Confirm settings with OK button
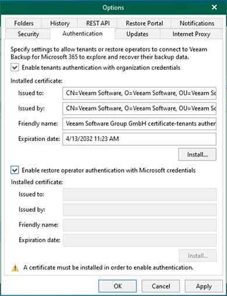This screenshot has width=227, height=296. coord(117,286)
